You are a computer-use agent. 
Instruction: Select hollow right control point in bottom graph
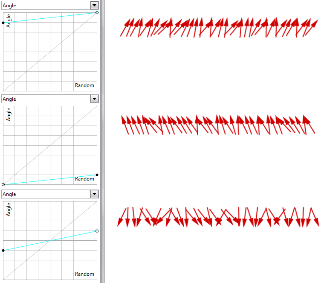97,231
